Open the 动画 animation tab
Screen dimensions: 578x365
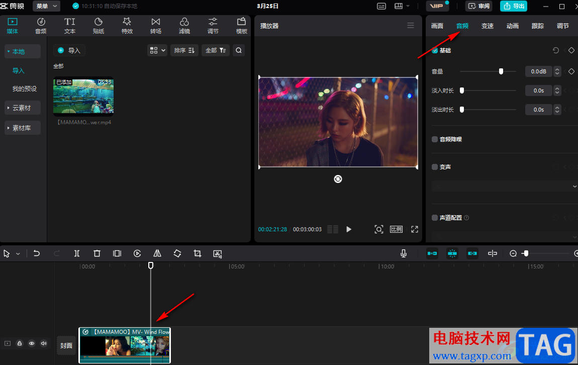tap(512, 26)
